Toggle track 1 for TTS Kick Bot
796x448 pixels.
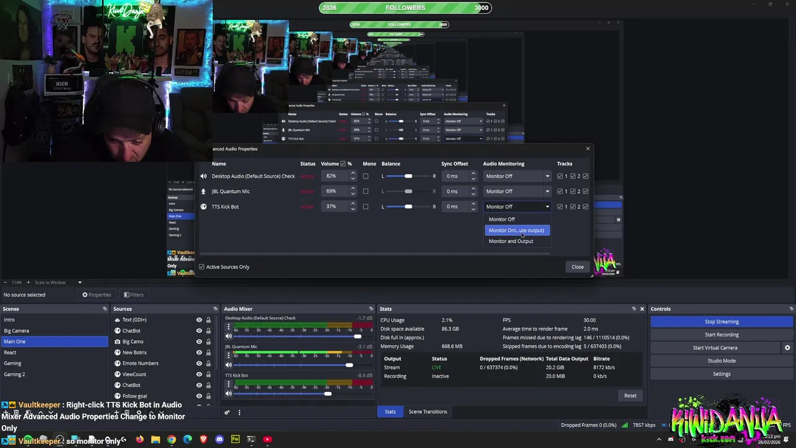click(560, 207)
